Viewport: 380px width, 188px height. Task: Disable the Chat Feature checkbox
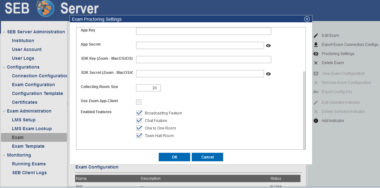(x=139, y=121)
